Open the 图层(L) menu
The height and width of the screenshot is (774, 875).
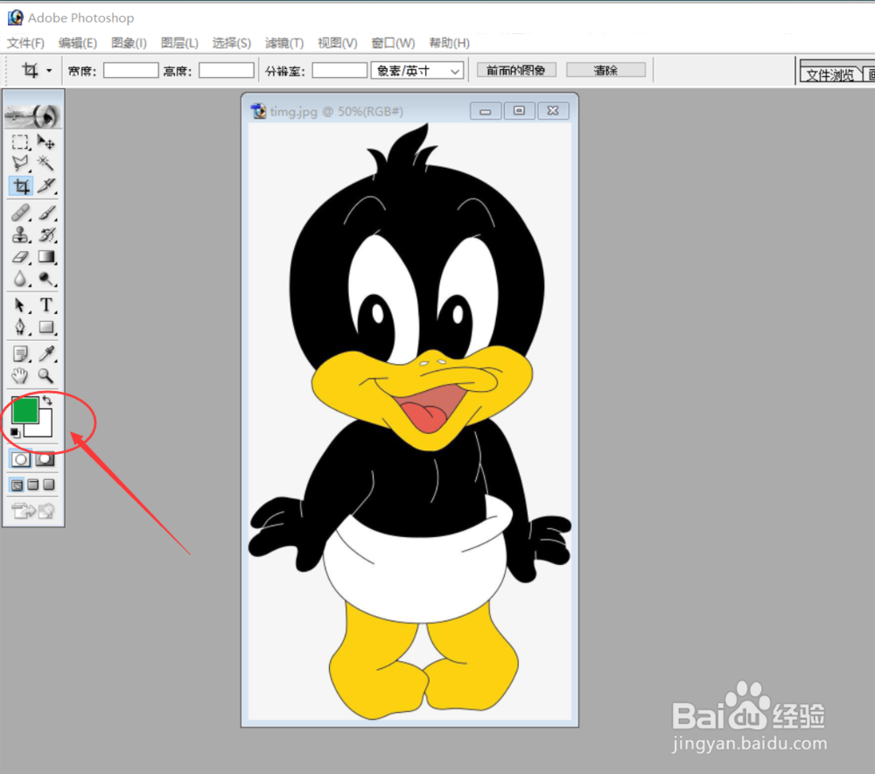tap(179, 43)
